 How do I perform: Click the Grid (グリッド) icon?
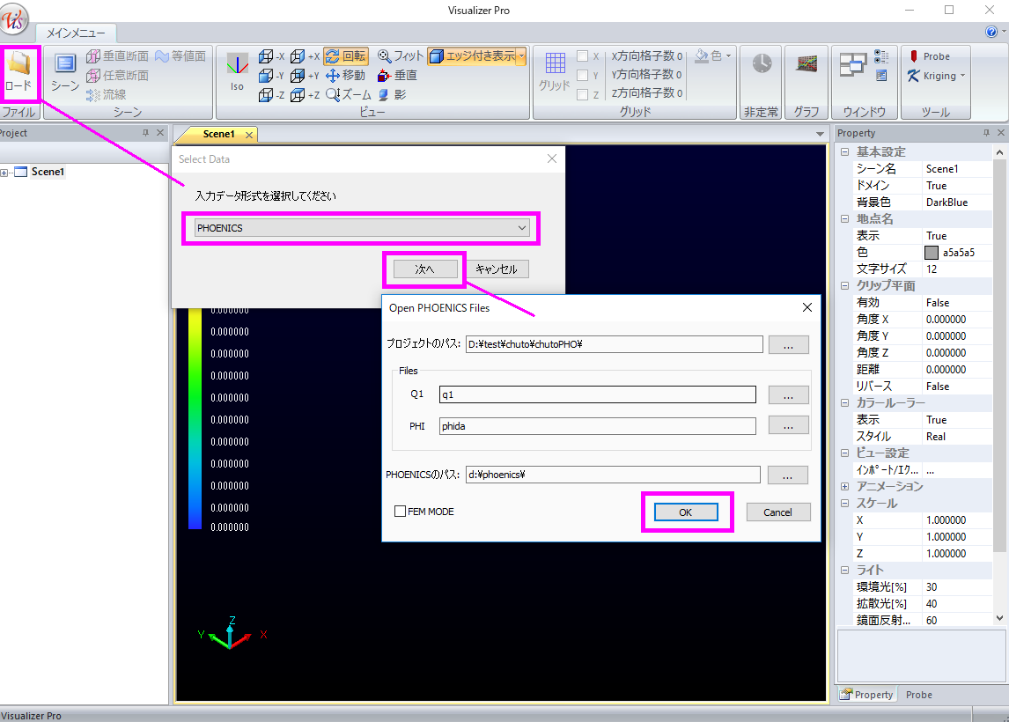(x=555, y=70)
